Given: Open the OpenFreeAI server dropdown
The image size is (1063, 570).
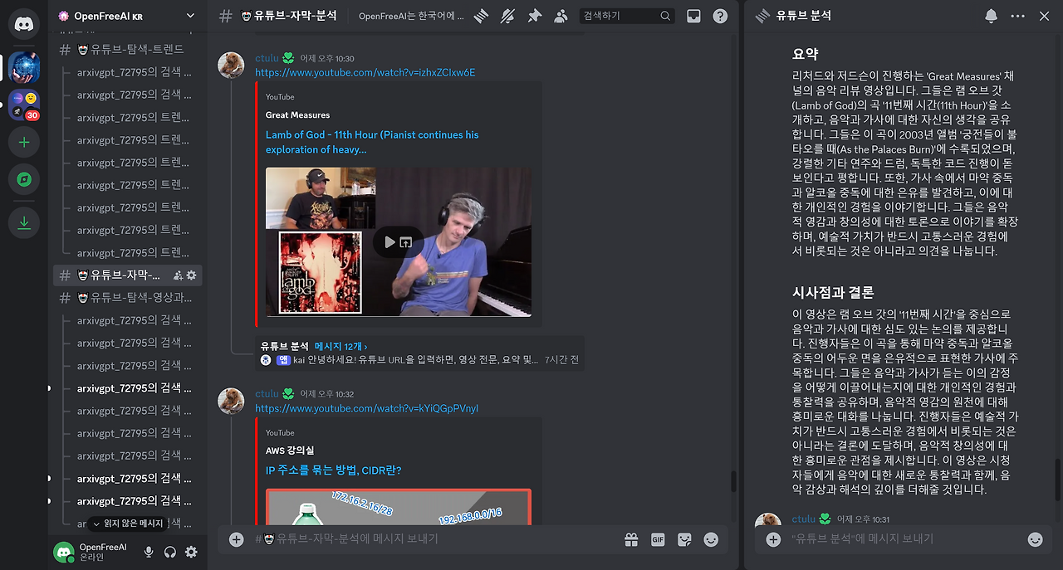Looking at the screenshot, I should click(125, 15).
